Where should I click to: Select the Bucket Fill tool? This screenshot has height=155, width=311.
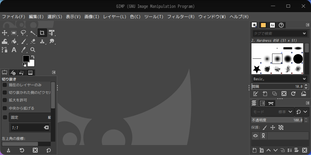pyautogui.click(x=14, y=41)
